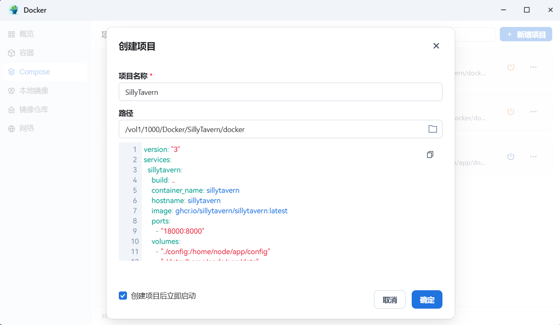Open 镜像仓库 in the sidebar
This screenshot has width=560, height=325.
pos(45,110)
